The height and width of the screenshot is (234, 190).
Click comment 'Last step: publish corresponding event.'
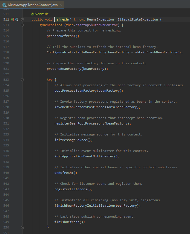[x=95, y=216]
